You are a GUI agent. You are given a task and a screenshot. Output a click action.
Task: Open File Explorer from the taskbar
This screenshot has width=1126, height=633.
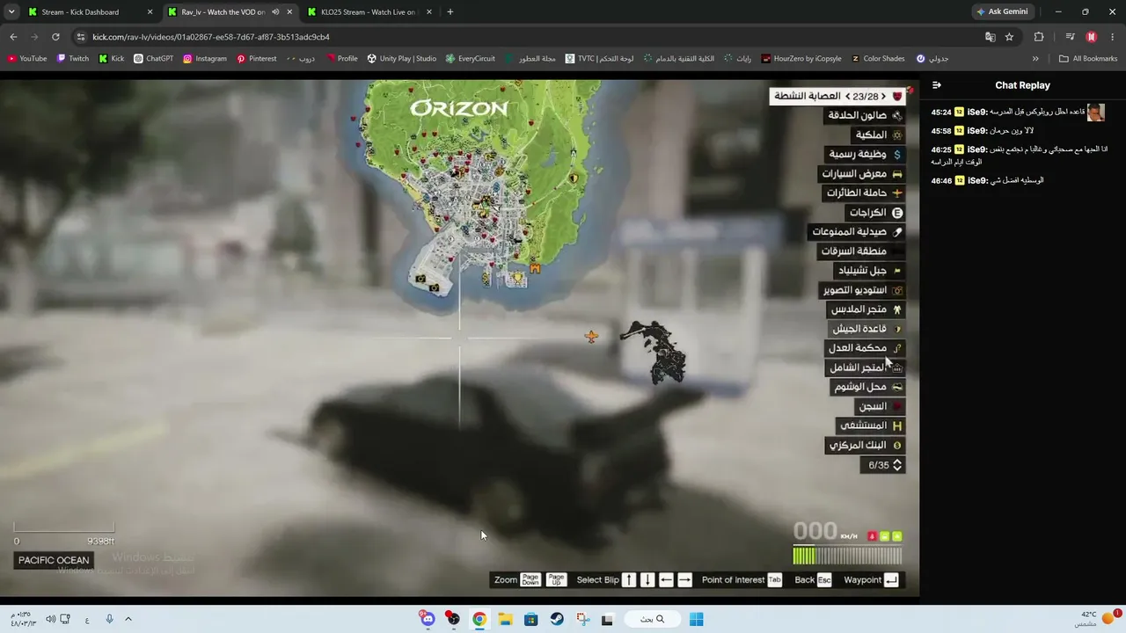pyautogui.click(x=505, y=619)
